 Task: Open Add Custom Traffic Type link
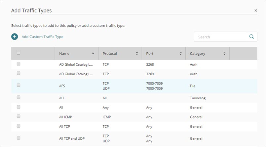coord(42,37)
